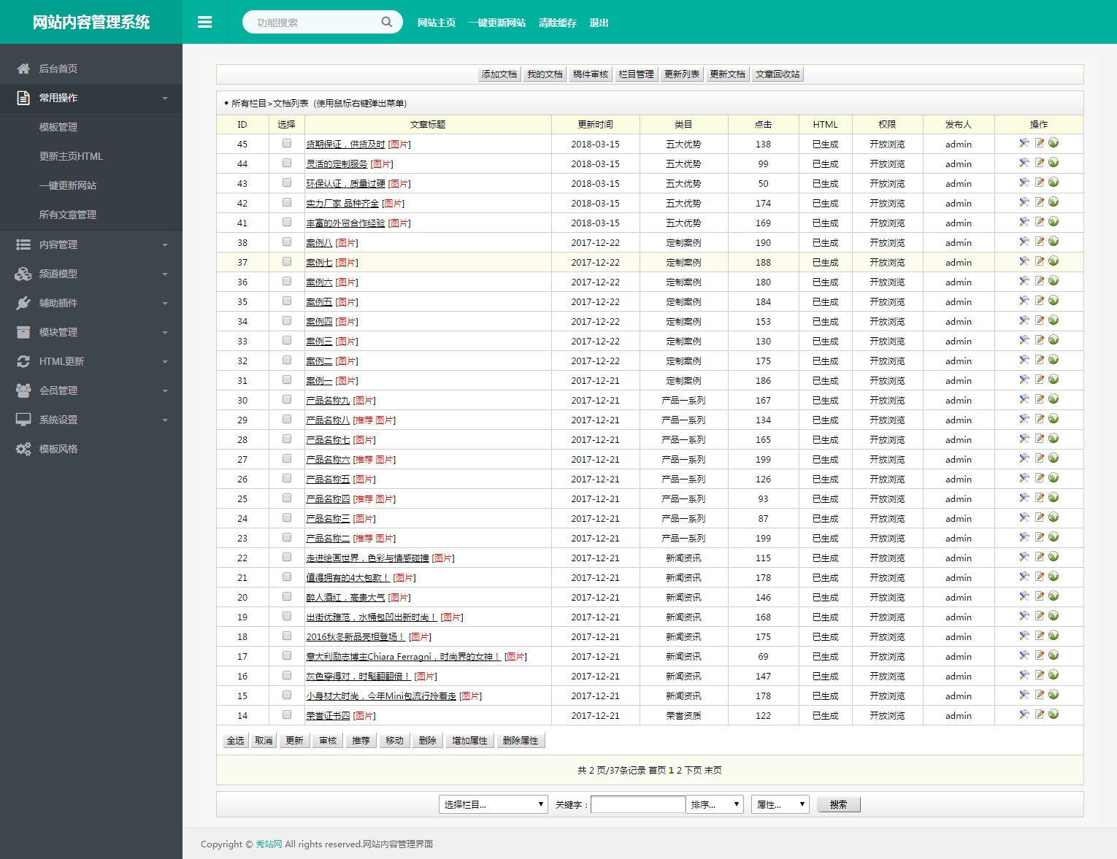
Task: Open 所有文章管理 in the sidebar
Action: click(68, 215)
